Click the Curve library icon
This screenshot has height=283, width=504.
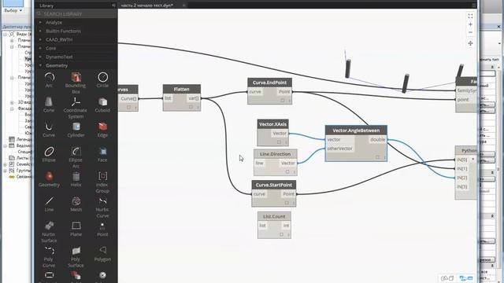click(x=49, y=127)
